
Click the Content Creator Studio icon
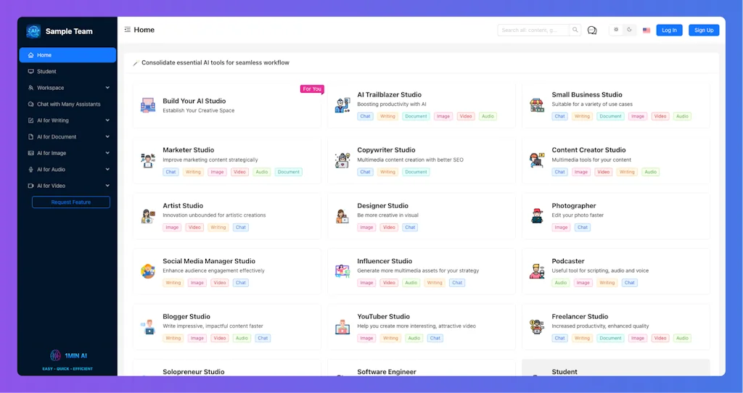[537, 160]
